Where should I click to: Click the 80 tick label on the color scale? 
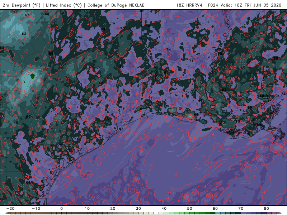pos(267,209)
